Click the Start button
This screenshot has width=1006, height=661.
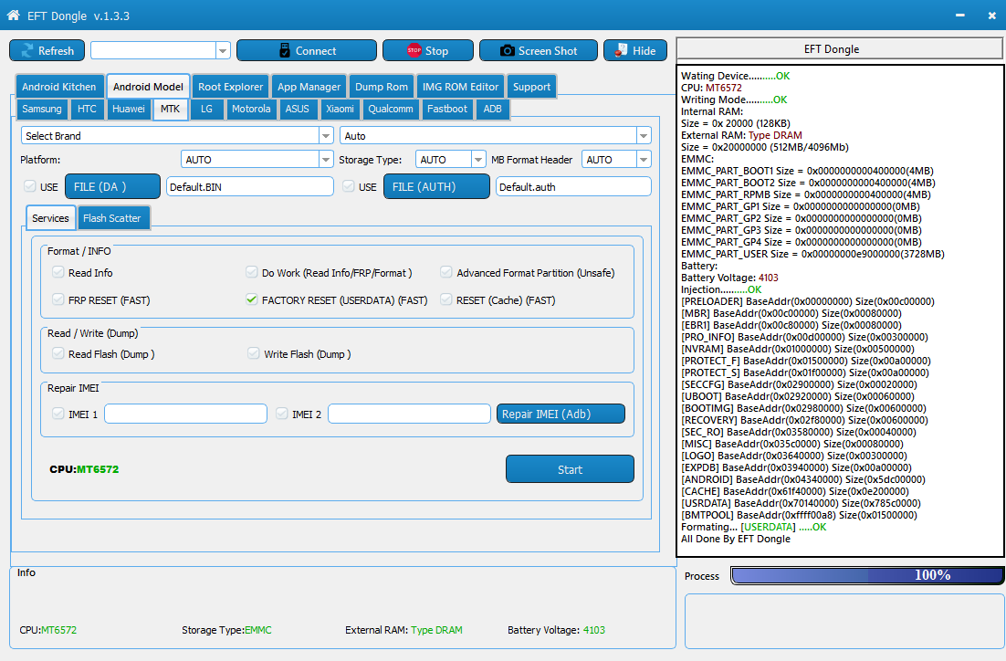click(570, 469)
